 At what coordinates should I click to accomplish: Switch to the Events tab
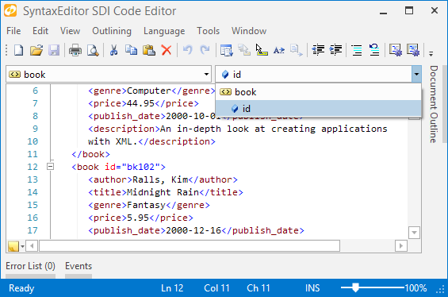78,266
